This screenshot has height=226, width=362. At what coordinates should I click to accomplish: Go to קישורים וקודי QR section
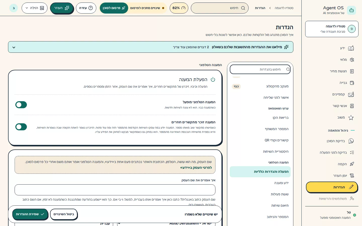coord(260,140)
